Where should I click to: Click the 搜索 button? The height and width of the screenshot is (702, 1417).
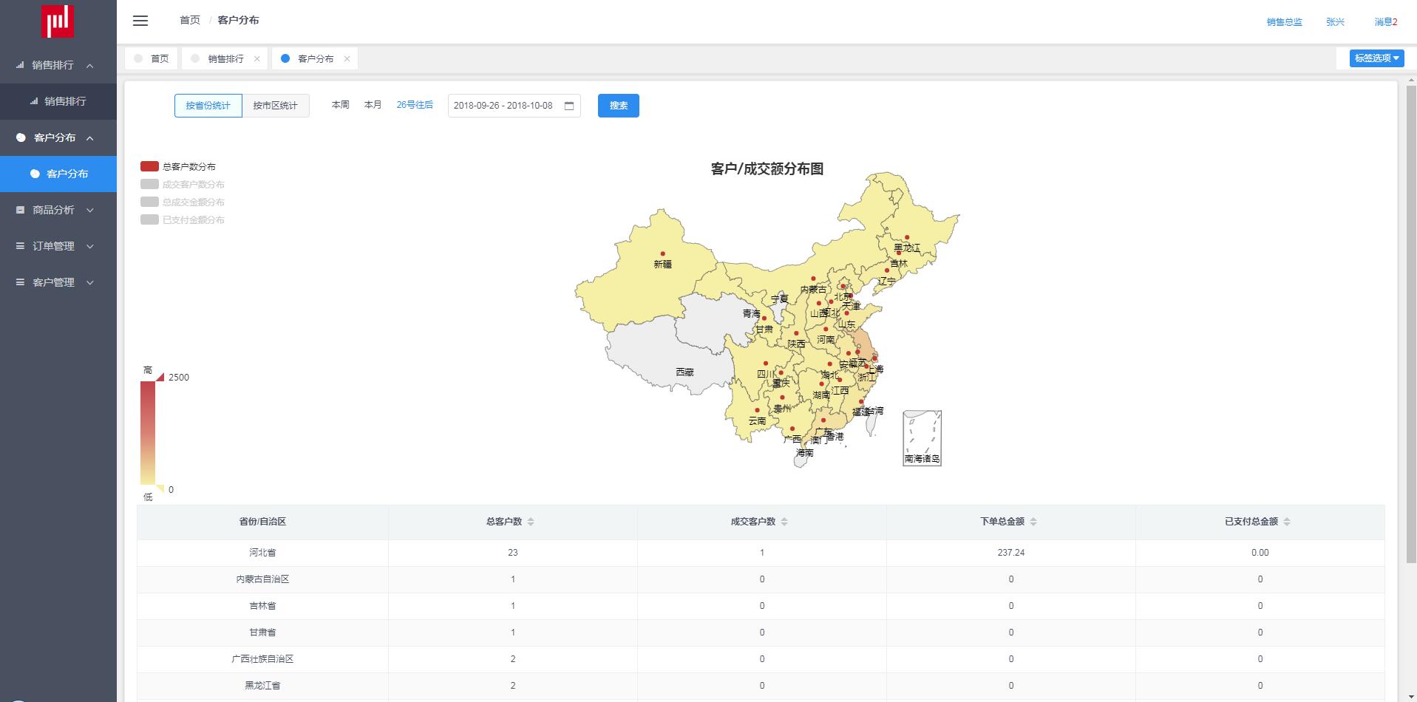click(x=619, y=106)
